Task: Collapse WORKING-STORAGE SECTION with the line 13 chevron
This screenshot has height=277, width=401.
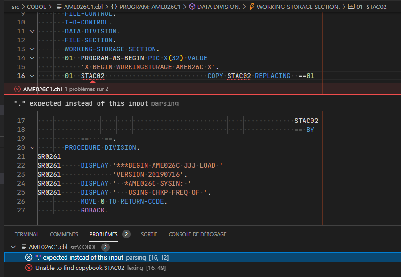Action: 31,49
